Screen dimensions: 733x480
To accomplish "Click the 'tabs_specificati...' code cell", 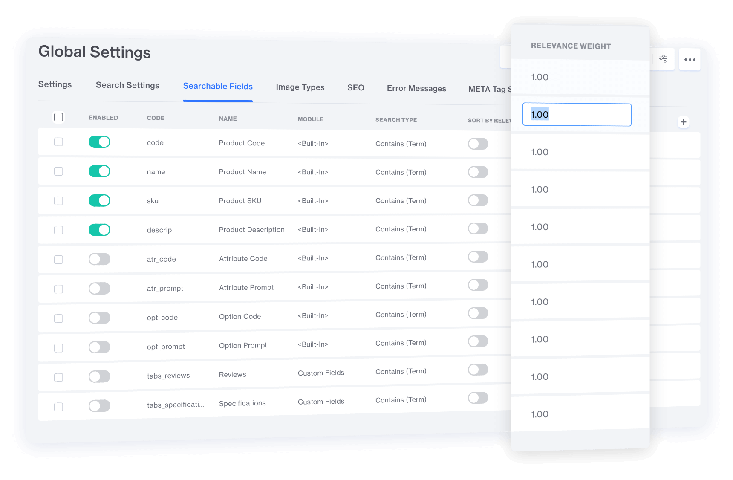I will coord(175,405).
